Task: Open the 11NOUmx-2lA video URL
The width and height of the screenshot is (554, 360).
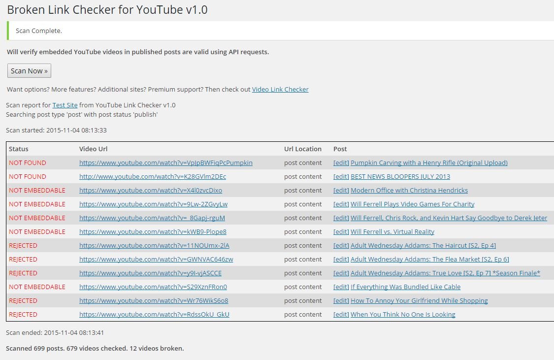Action: (154, 246)
